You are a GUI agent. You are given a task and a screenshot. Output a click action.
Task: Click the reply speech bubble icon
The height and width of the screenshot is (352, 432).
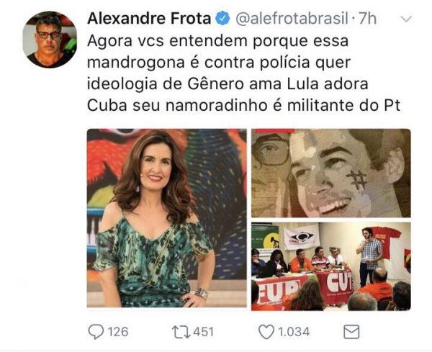click(x=96, y=332)
